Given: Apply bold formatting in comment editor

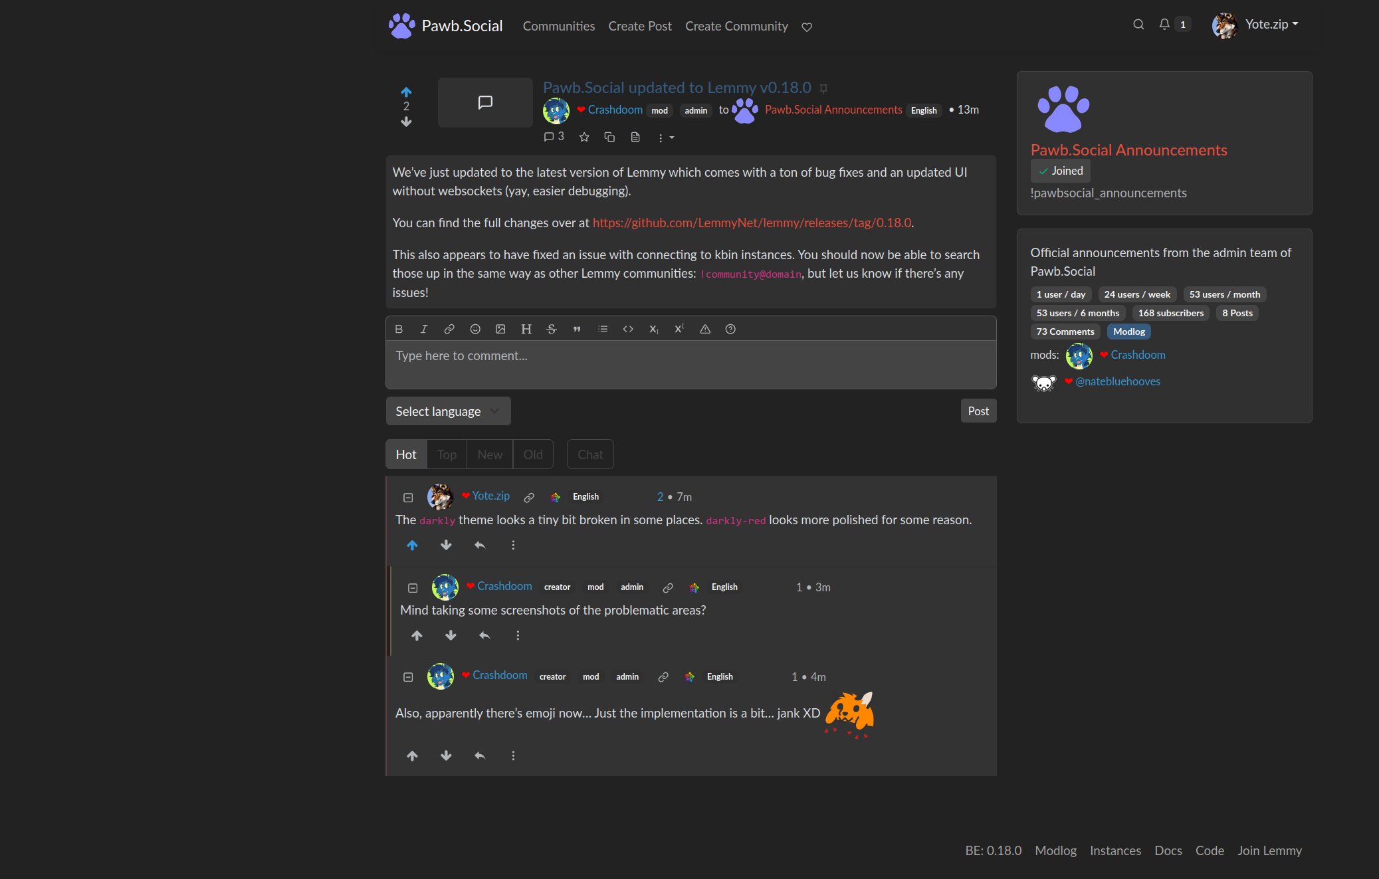Looking at the screenshot, I should [399, 329].
